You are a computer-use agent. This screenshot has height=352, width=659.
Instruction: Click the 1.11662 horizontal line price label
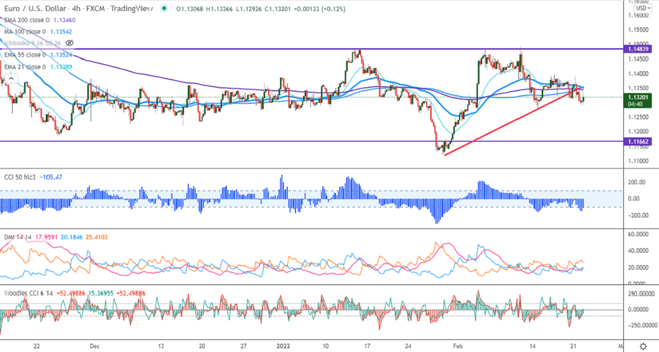tap(638, 141)
